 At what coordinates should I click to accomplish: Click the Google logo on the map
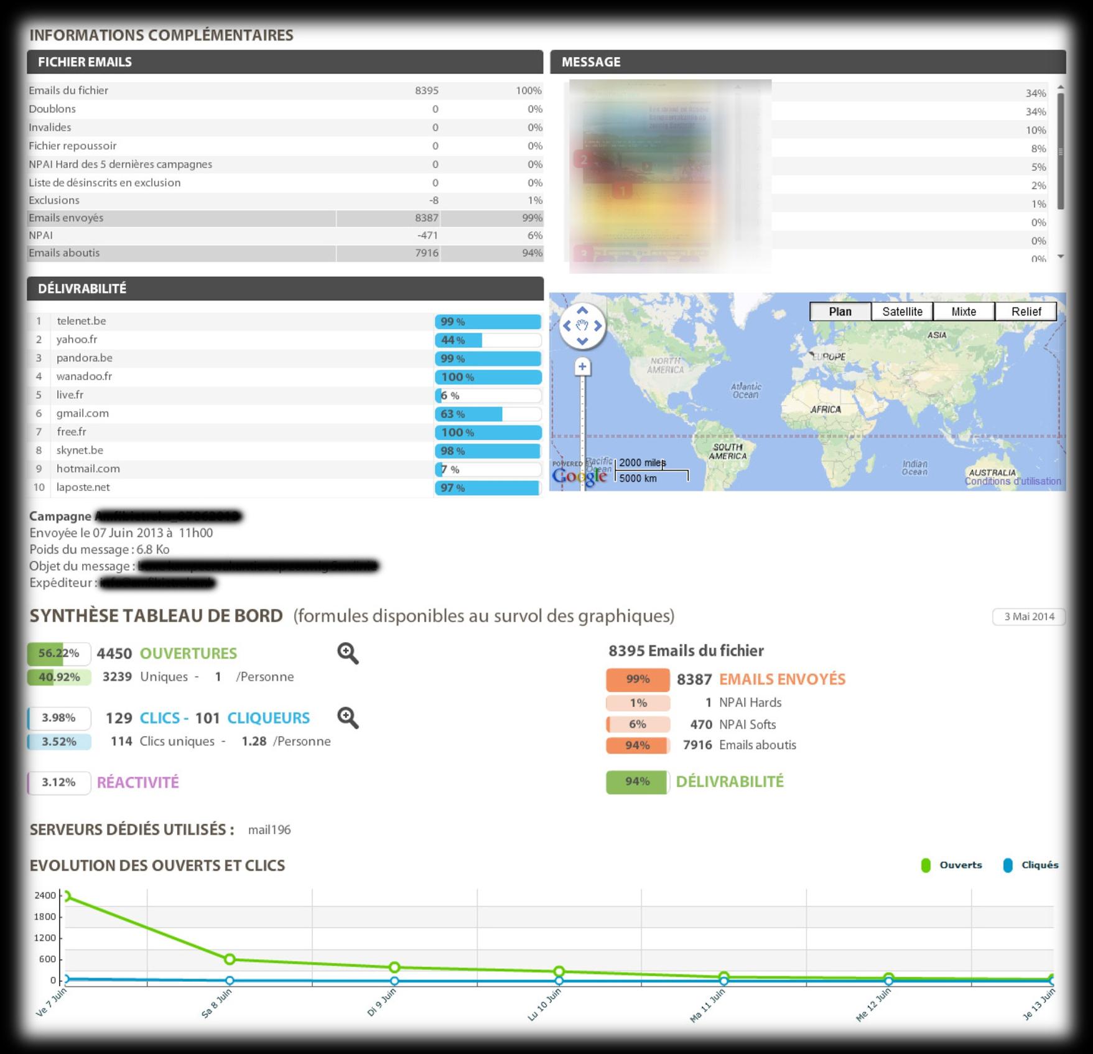(x=579, y=476)
